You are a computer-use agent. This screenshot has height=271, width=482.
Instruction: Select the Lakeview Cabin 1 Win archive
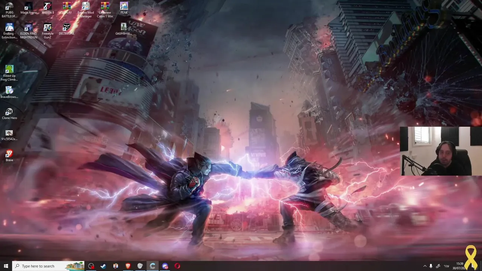(x=105, y=10)
